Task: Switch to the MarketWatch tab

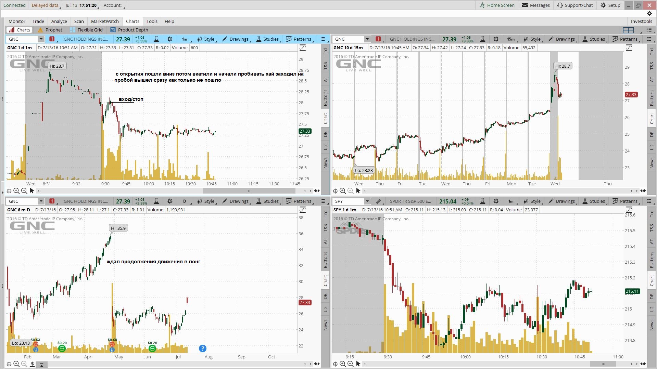Action: pyautogui.click(x=105, y=21)
